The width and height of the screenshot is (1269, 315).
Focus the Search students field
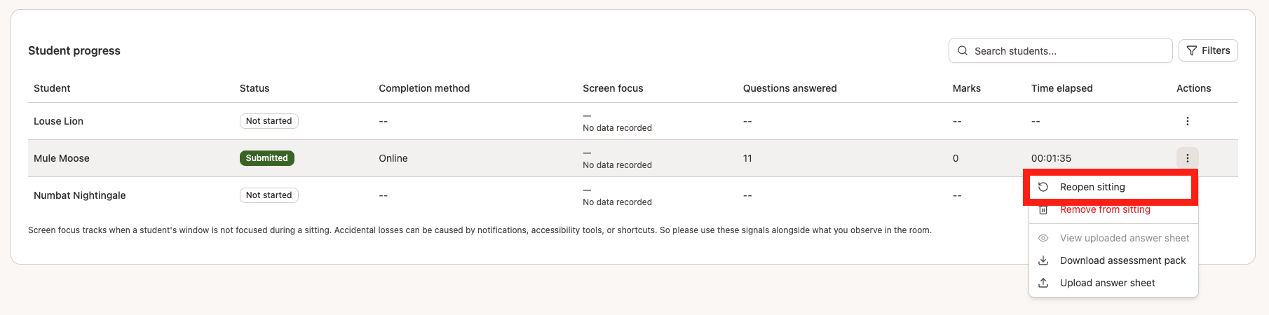[x=1060, y=51]
